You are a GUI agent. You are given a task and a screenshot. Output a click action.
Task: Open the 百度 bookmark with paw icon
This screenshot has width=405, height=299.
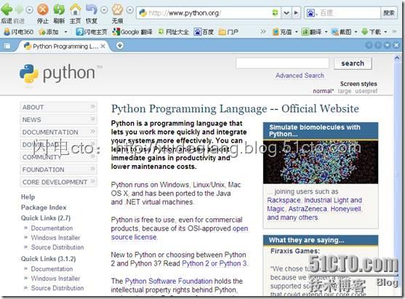204,32
